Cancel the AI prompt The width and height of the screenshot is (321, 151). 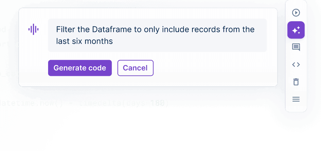[x=135, y=68]
